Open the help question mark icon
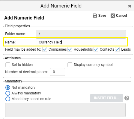This screenshot has height=119, width=134. [x=127, y=98]
